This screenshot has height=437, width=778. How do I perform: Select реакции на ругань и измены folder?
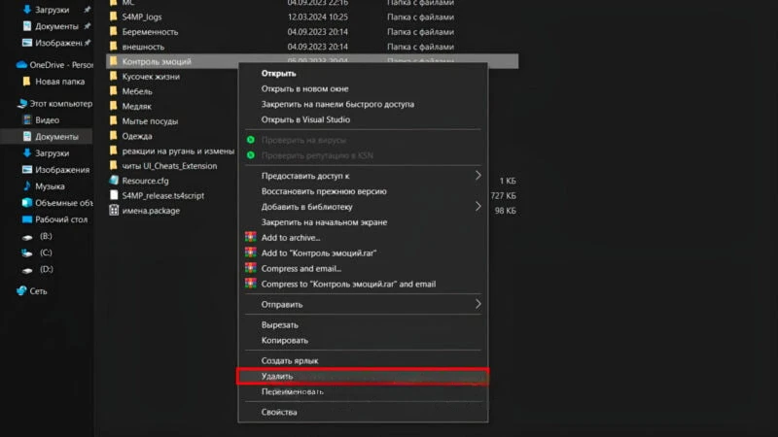[x=178, y=151]
